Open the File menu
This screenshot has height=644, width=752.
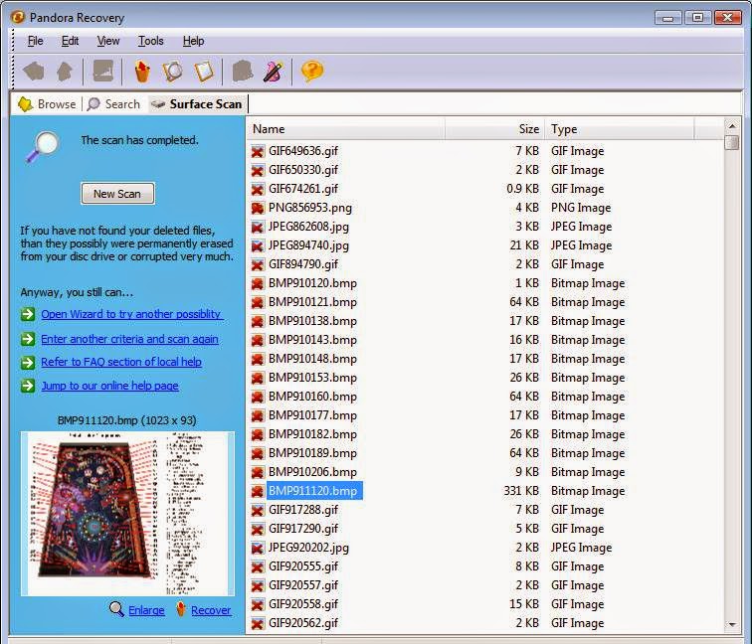tap(35, 41)
